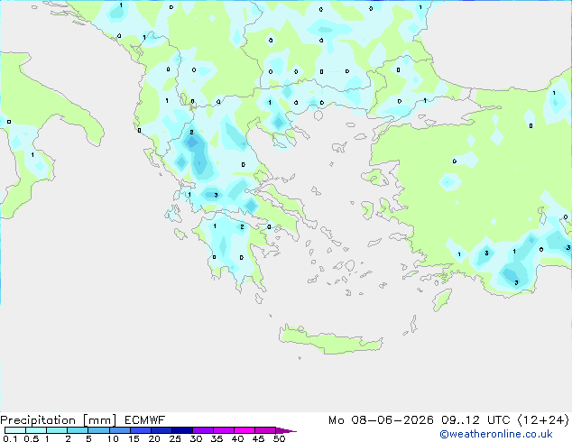Pick the blue legend swatch between 15 and 20
This screenshot has height=442, width=572.
coord(140,430)
